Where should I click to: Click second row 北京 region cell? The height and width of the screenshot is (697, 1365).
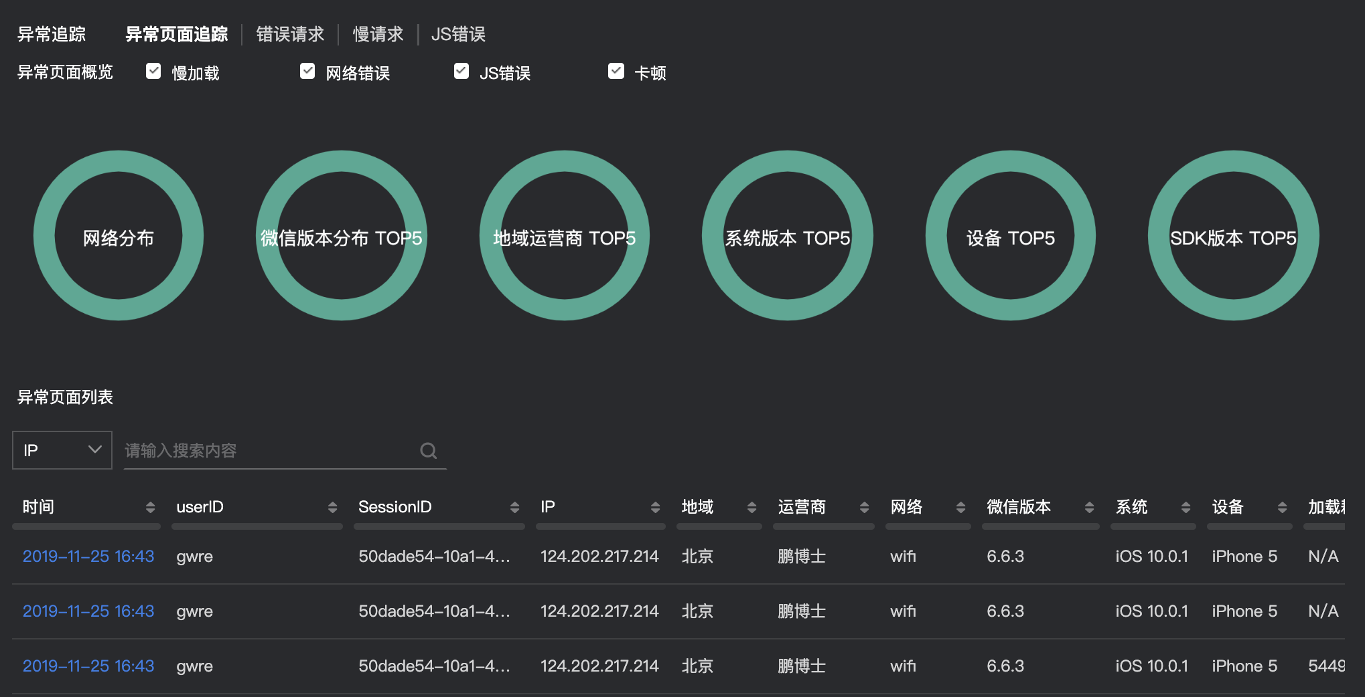click(x=697, y=611)
